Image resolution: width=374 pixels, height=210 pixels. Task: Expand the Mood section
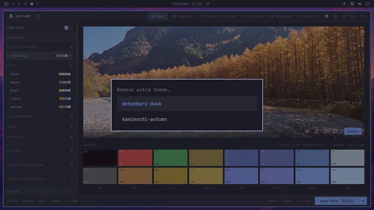[x=40, y=127]
